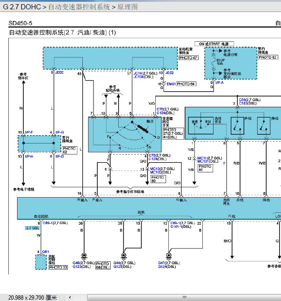The image size is (281, 301).
Task: Click the B/UP 10A fuse symbol
Action: [x=214, y=62]
